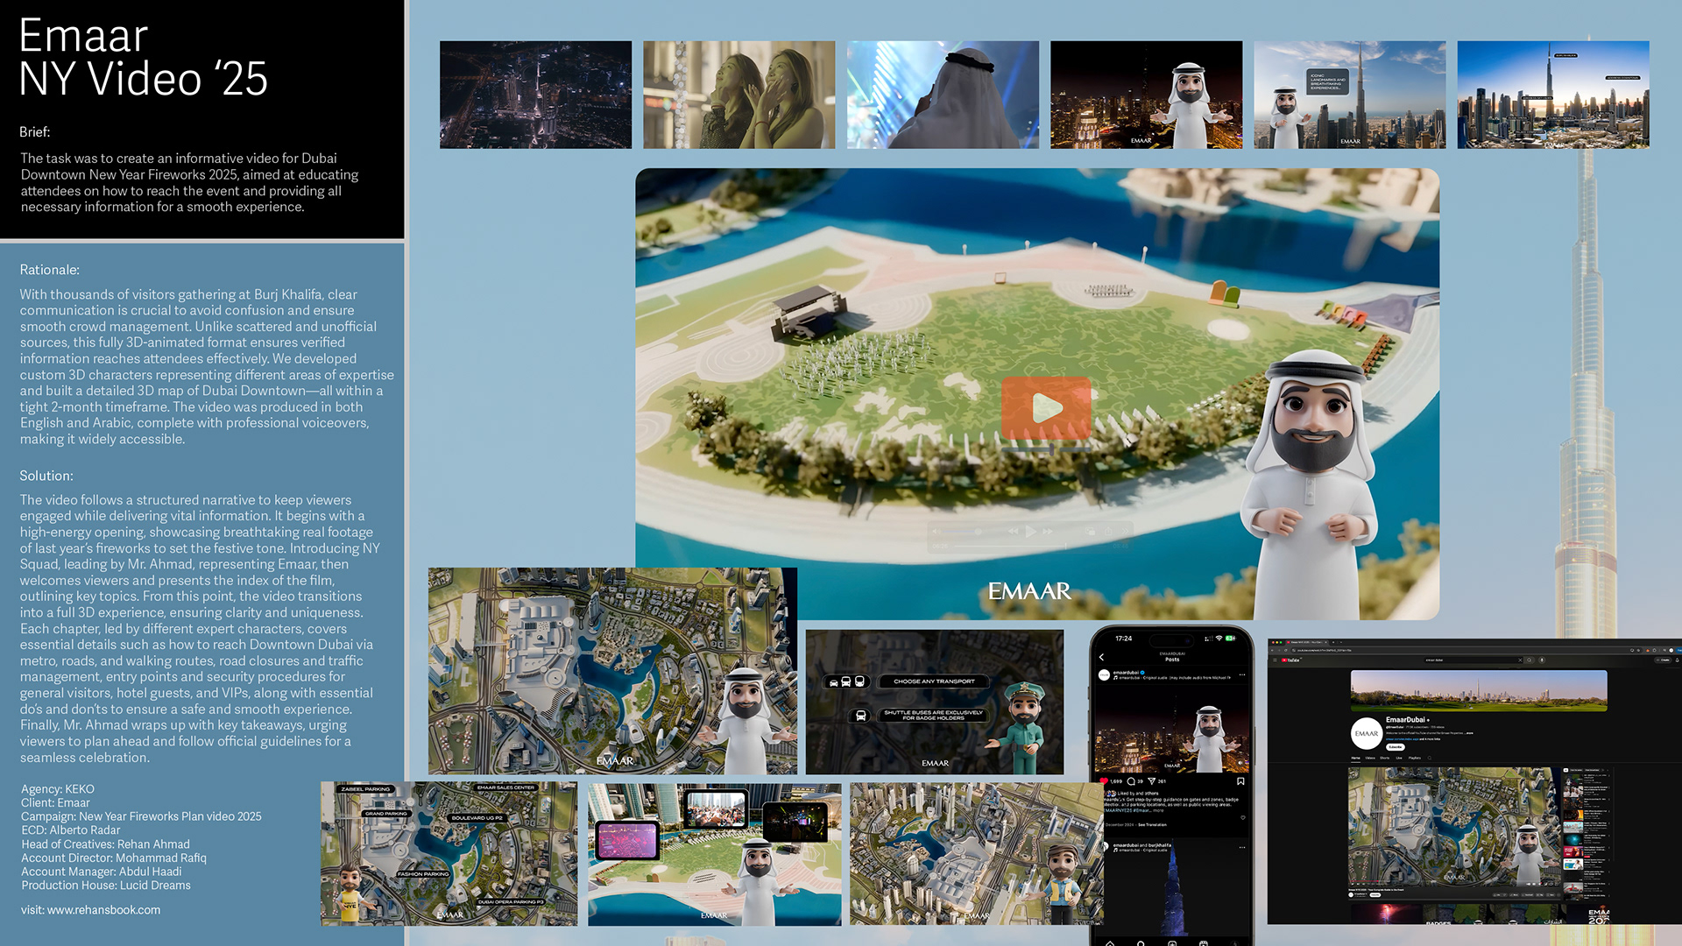Select the two women watching fireworks thumbnail
Screen dimensions: 1682x946
pos(739,95)
